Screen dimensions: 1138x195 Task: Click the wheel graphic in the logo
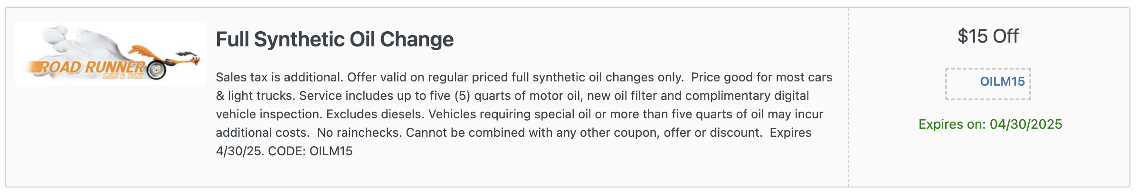click(x=157, y=70)
